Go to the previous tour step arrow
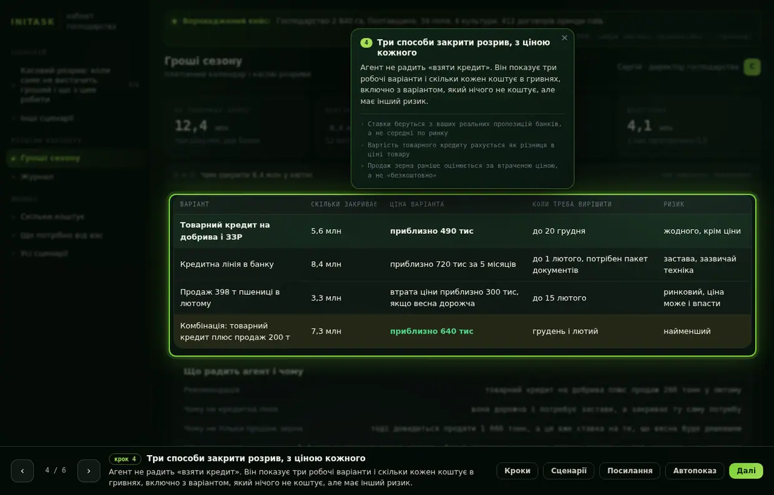The width and height of the screenshot is (774, 495). [22, 471]
